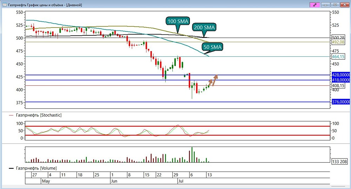Click the 100 SMA callout label
Screen dimensions: 351x189
pyautogui.click(x=178, y=21)
